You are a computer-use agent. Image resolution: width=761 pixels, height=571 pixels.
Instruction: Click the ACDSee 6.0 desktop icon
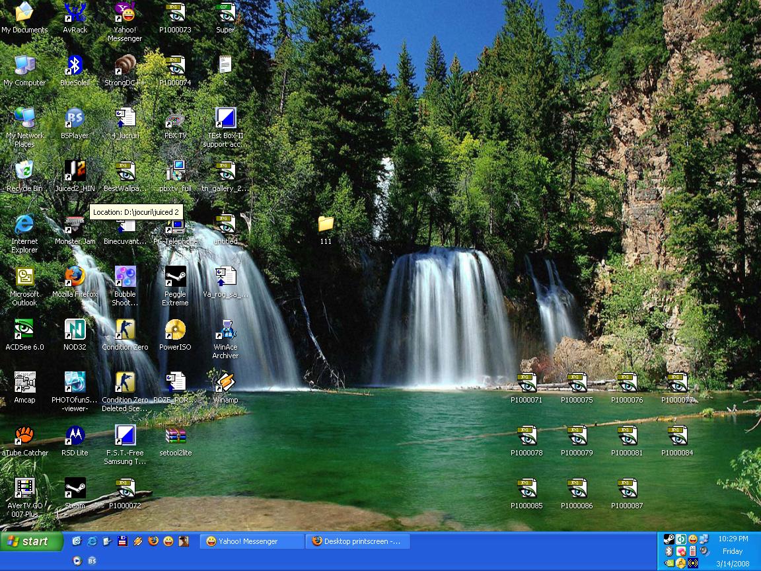pos(24,330)
